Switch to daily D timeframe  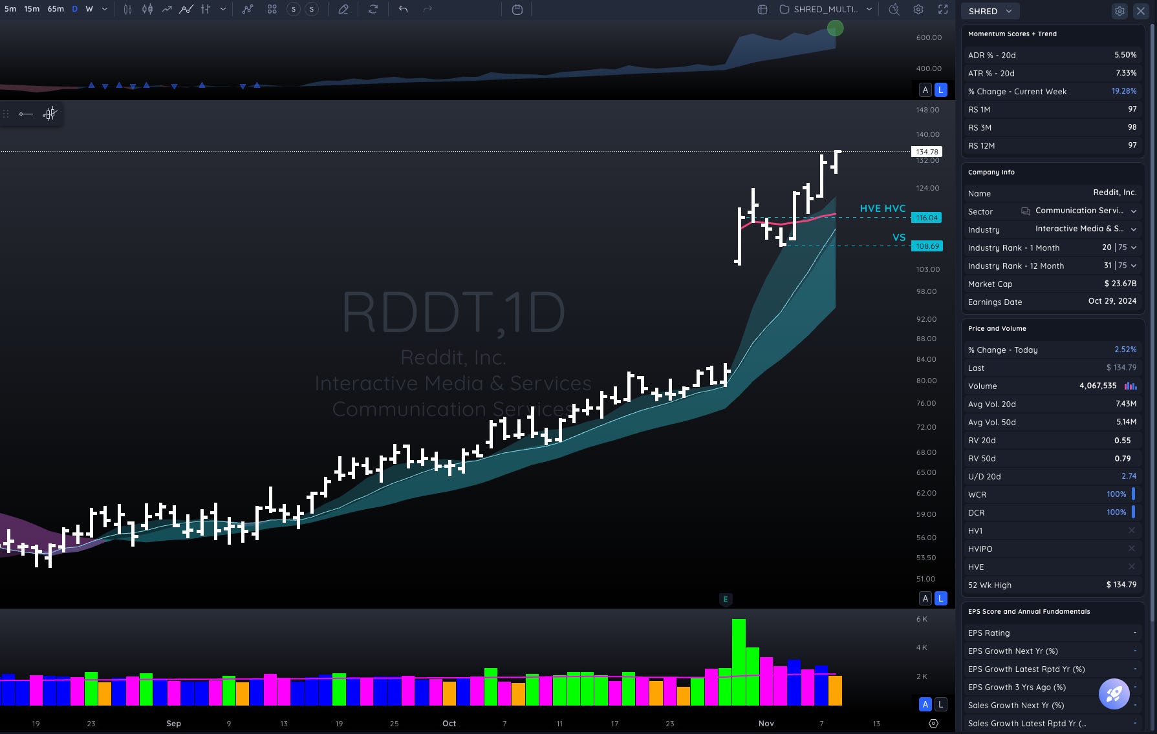74,9
